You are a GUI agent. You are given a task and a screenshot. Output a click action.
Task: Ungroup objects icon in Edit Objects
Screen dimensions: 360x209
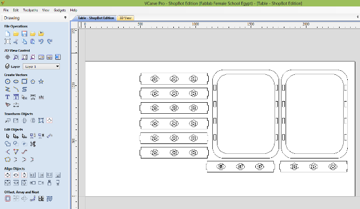[41, 136]
